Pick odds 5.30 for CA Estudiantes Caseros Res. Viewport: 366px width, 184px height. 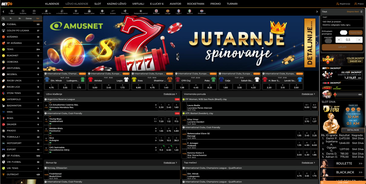pos(161,106)
